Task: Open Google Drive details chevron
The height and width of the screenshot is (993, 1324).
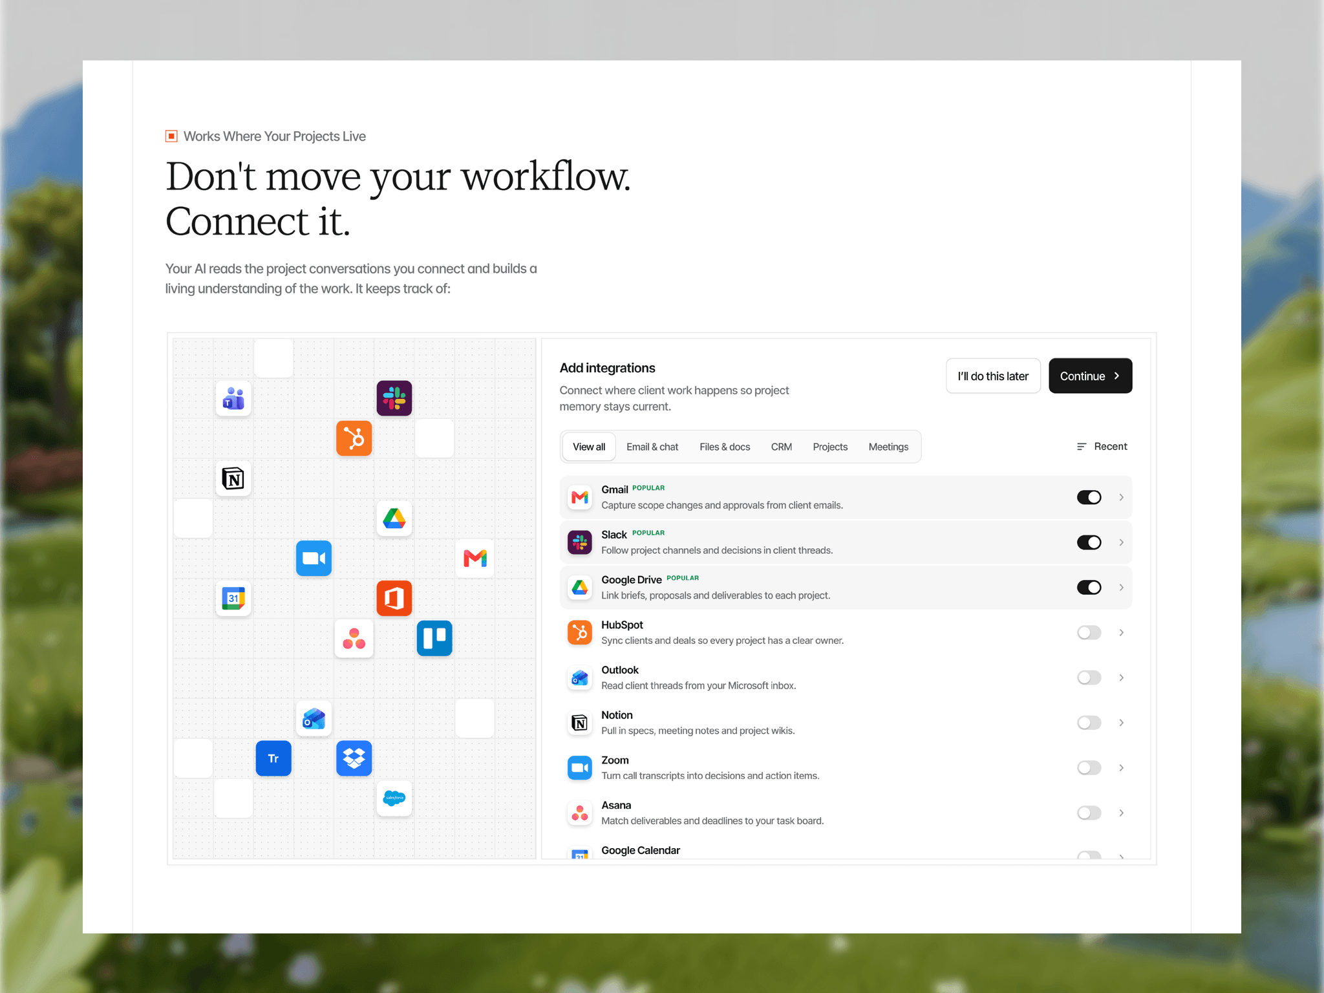Action: pyautogui.click(x=1122, y=587)
